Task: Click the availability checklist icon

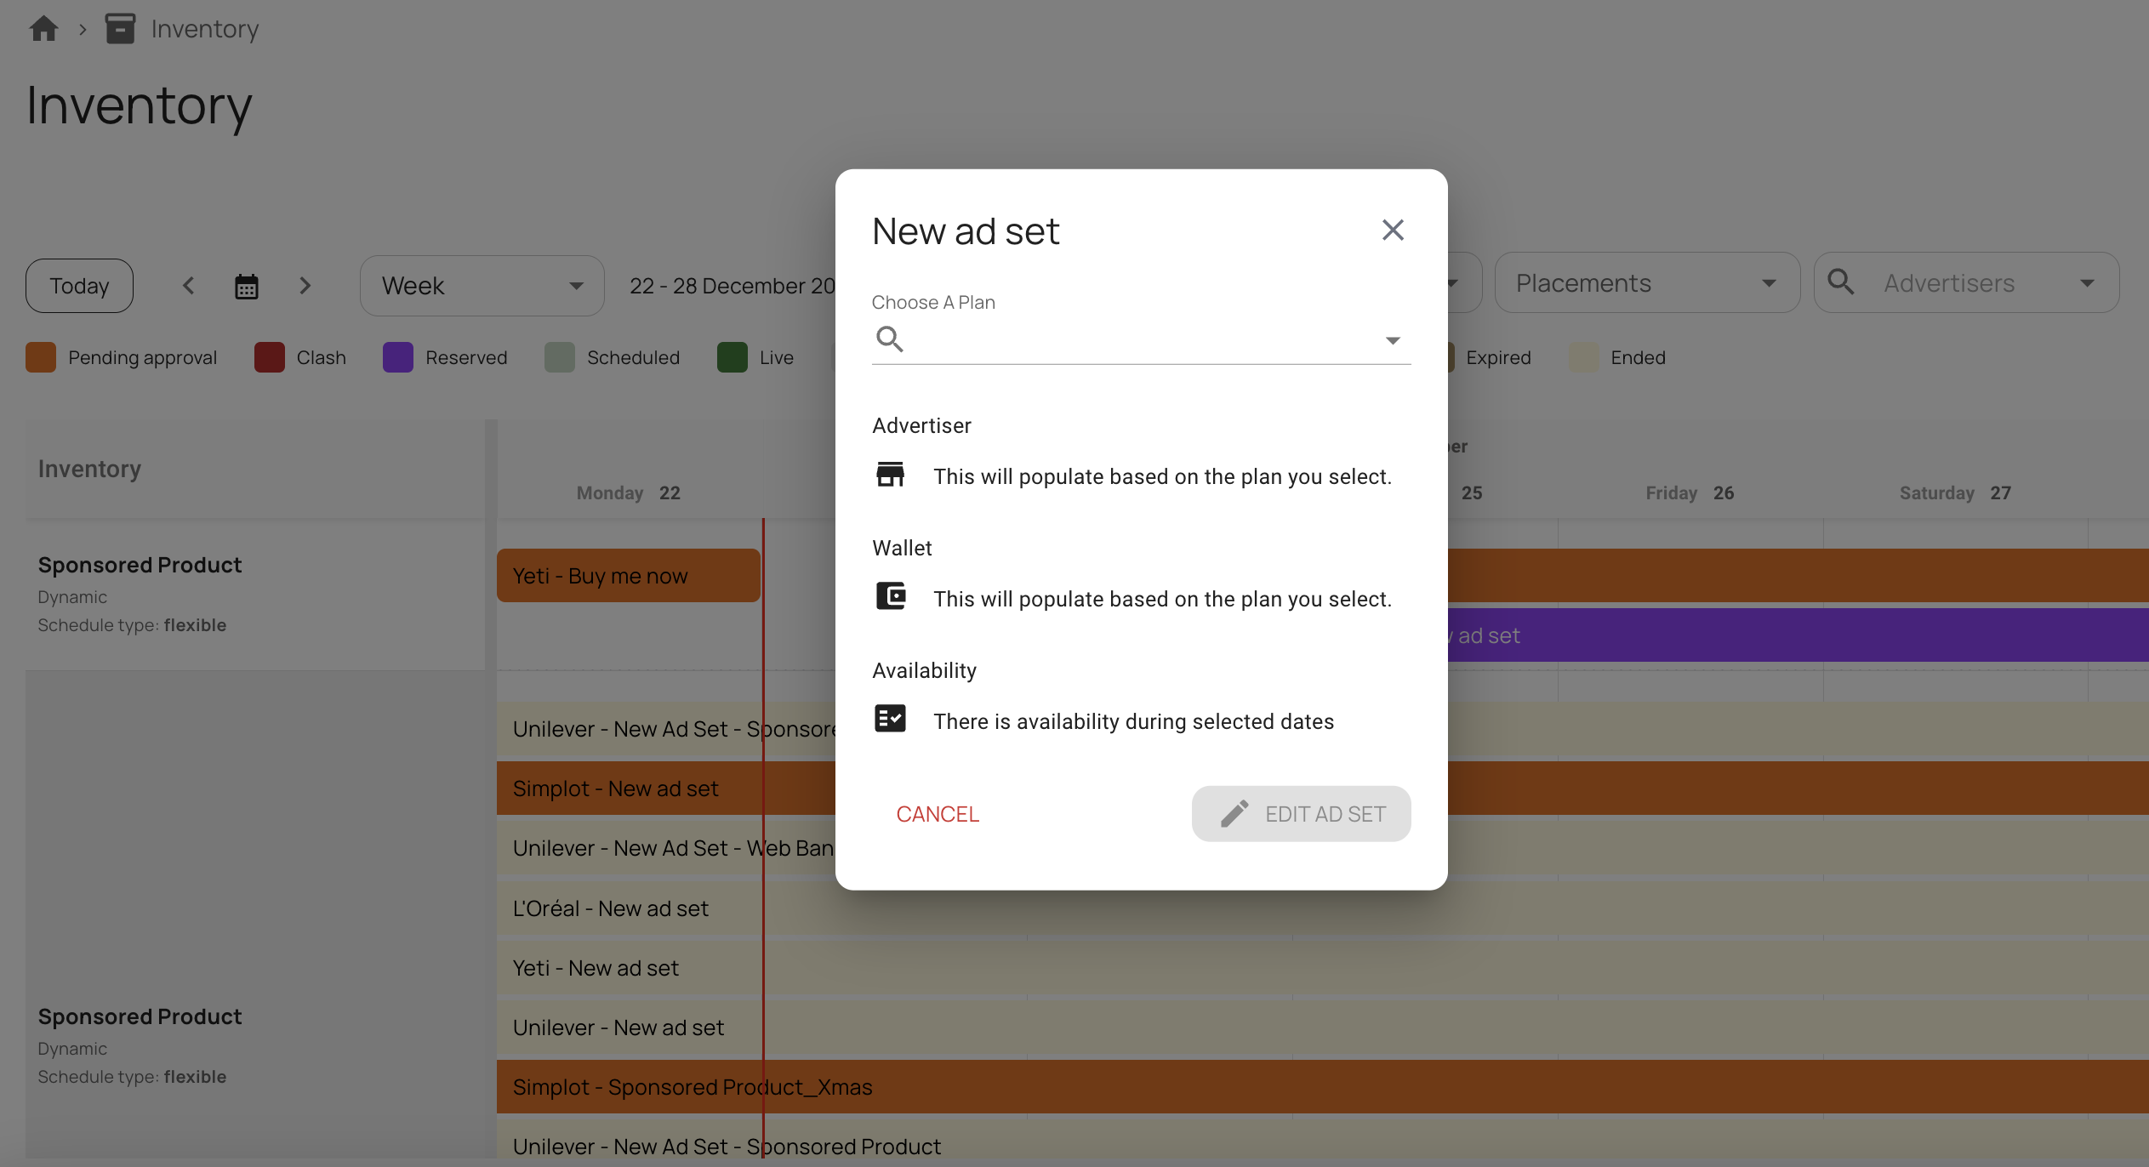Action: click(891, 719)
